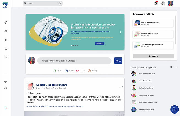
Task: Click the stethoscope banner image
Action: [49, 31]
